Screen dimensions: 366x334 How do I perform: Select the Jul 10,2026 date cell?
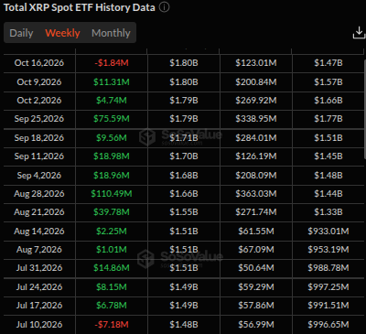(39, 325)
